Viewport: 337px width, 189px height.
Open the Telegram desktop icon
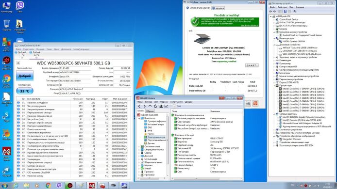tap(7, 172)
